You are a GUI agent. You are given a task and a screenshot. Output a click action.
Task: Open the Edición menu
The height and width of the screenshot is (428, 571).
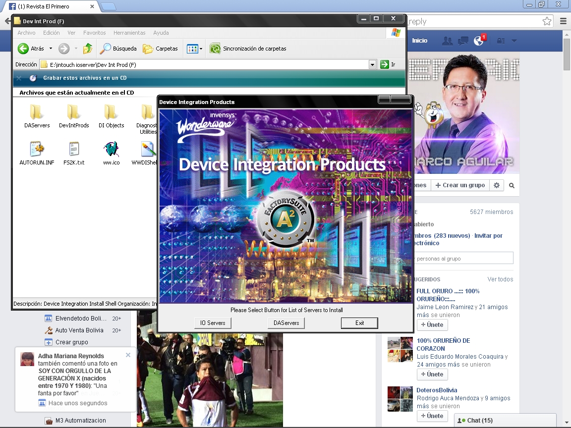point(52,33)
